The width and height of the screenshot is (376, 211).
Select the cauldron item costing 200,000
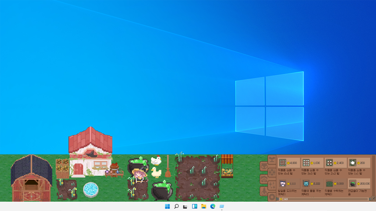pyautogui.click(x=359, y=184)
